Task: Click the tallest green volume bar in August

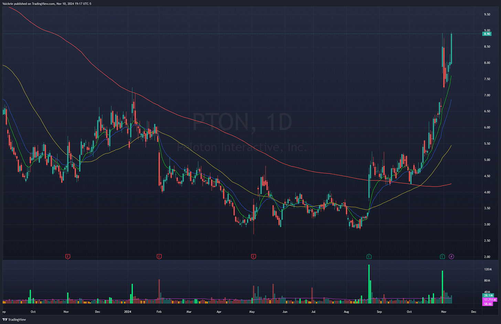Action: 369,284
